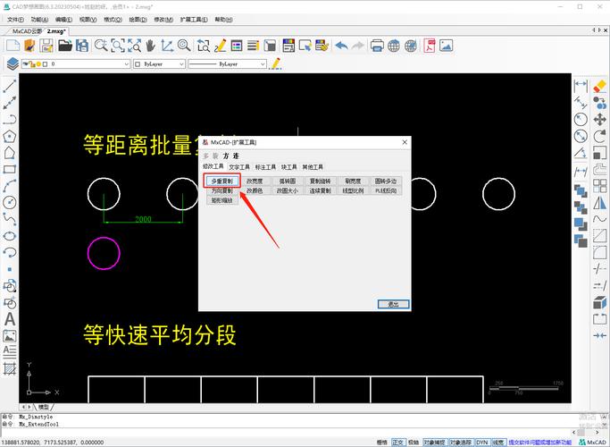Open the linetype ByLayer dropdown

(227, 63)
